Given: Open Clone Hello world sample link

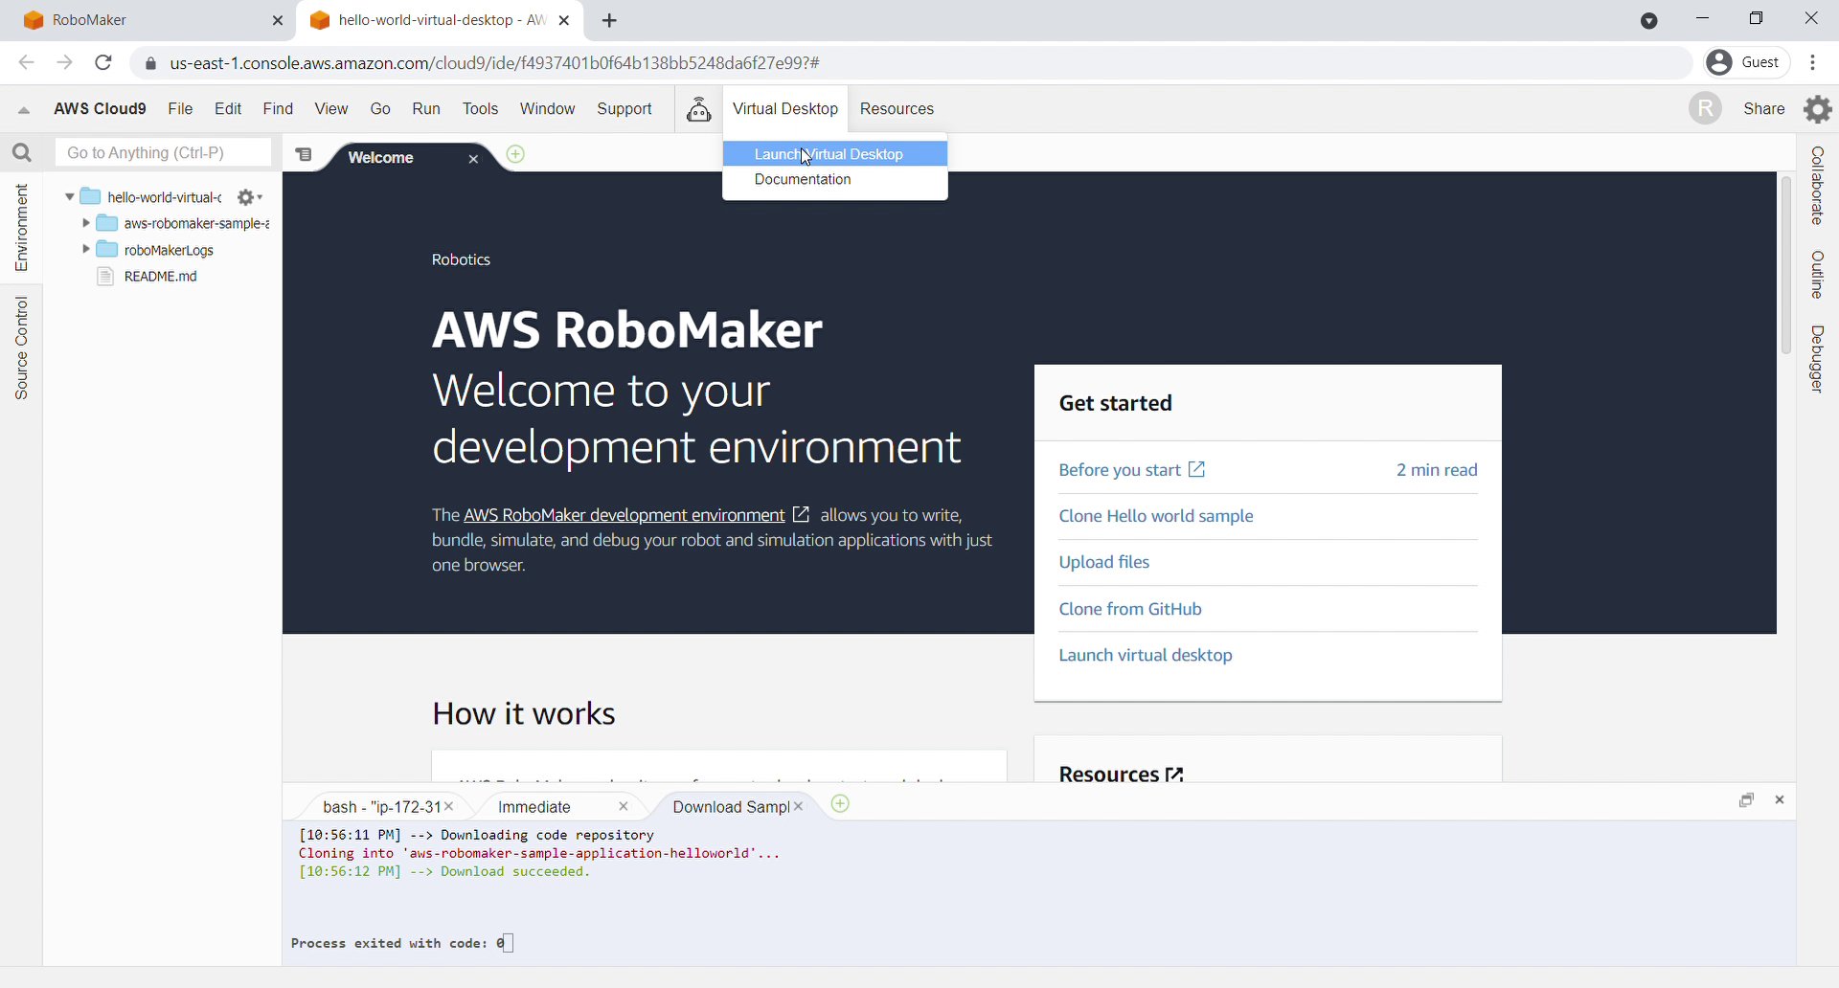Looking at the screenshot, I should [1156, 516].
